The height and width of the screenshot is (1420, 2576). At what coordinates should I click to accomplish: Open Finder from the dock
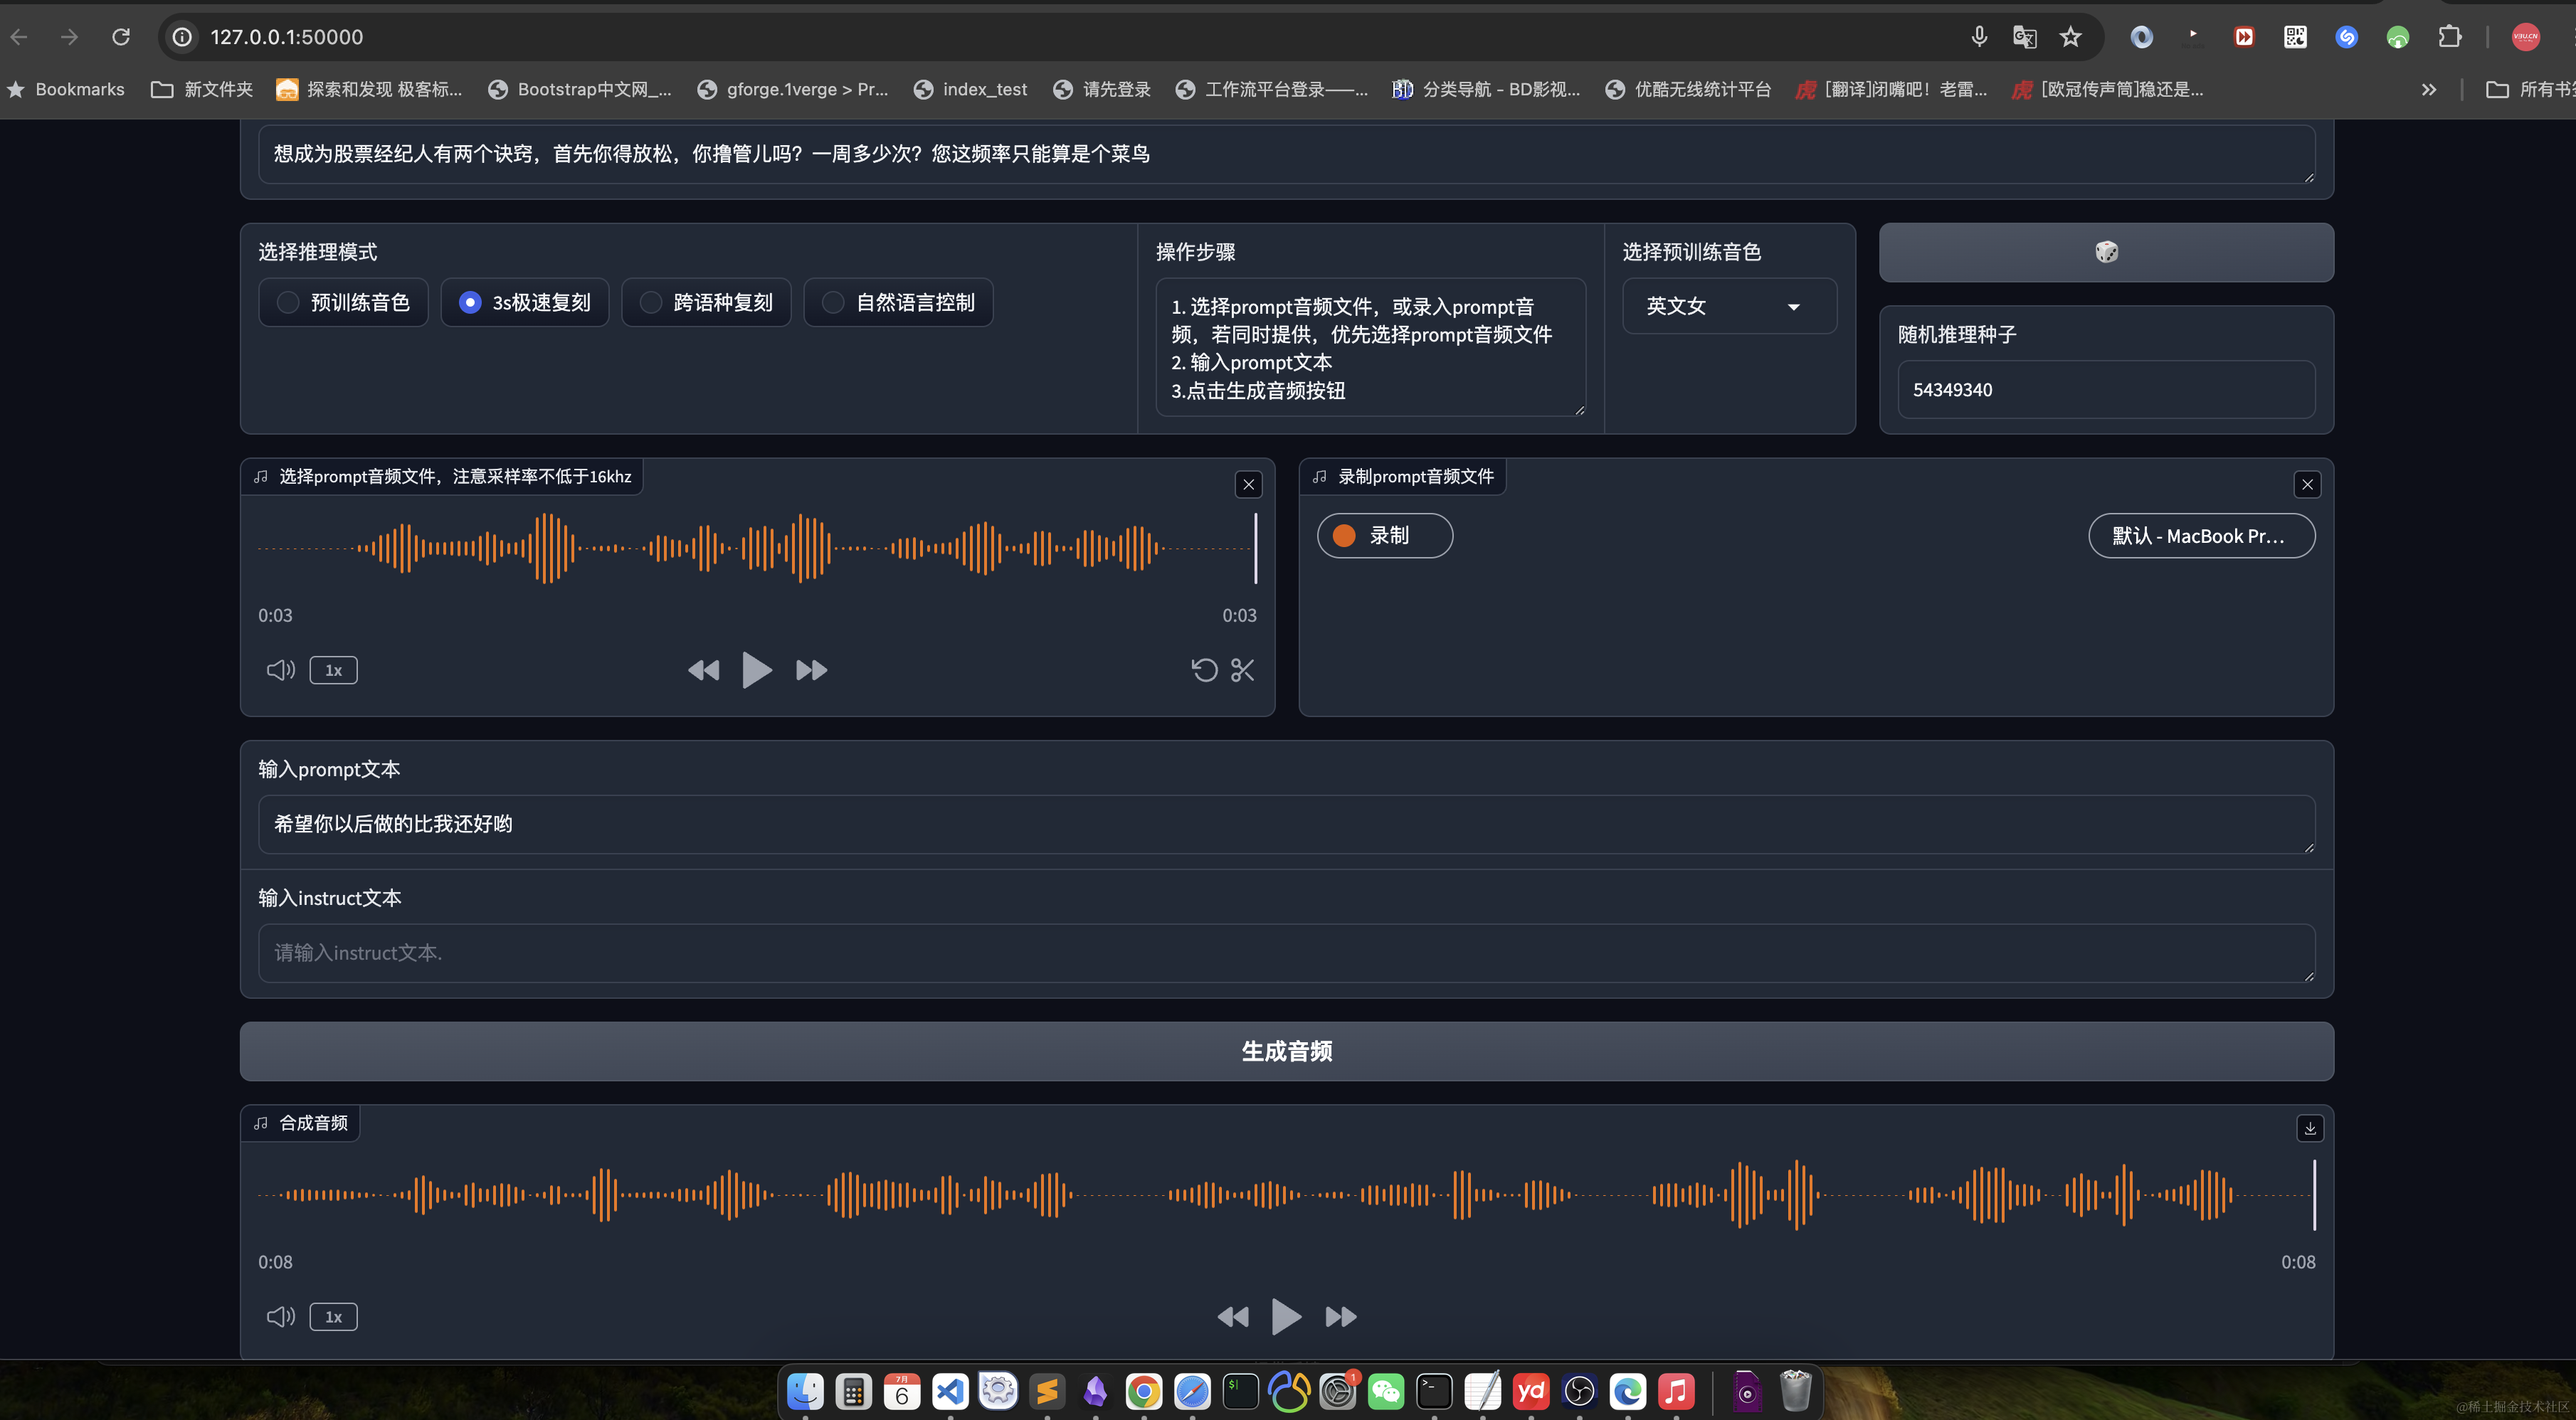tap(805, 1391)
